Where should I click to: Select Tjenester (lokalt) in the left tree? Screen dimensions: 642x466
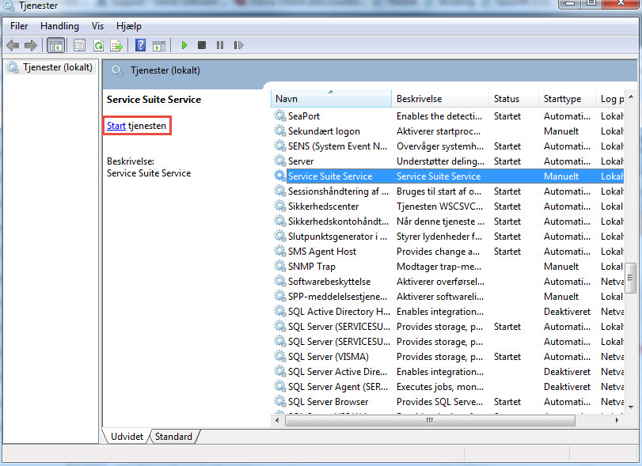(x=57, y=67)
